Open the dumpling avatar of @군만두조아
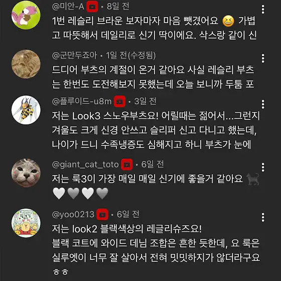Viewport: 281px width, 281px height. click(x=26, y=64)
